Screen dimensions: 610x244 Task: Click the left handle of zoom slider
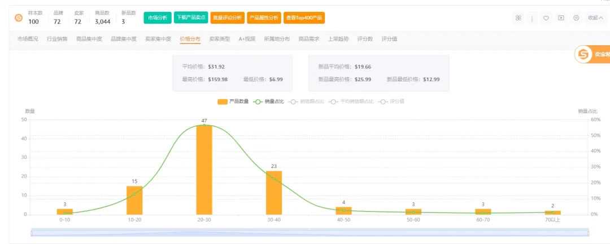tap(32, 232)
